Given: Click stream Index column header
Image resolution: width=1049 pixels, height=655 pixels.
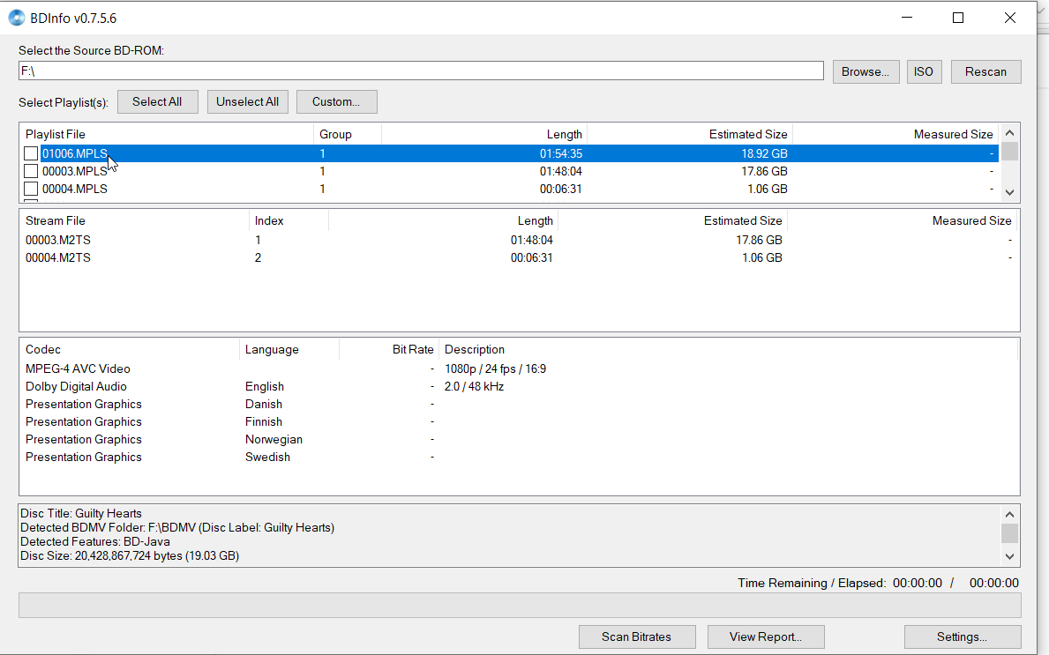Looking at the screenshot, I should click(x=288, y=220).
